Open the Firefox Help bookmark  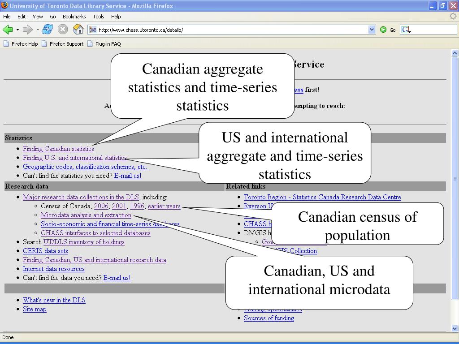click(21, 44)
